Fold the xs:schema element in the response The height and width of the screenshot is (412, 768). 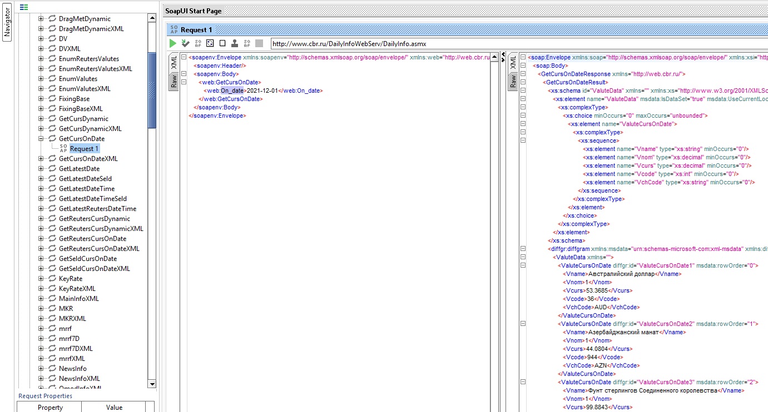[523, 91]
